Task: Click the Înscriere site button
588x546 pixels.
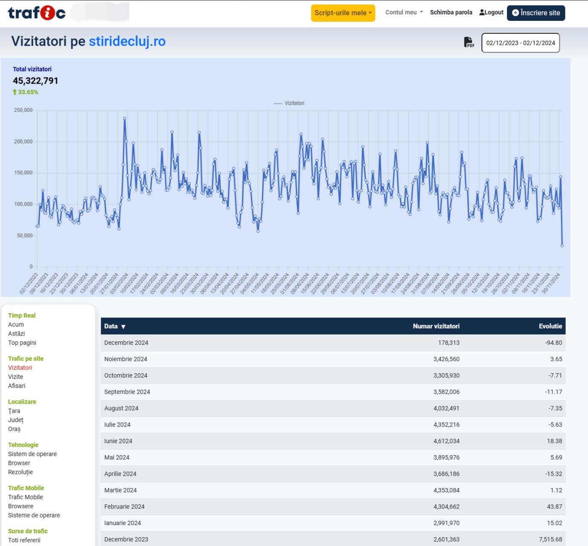Action: point(536,13)
